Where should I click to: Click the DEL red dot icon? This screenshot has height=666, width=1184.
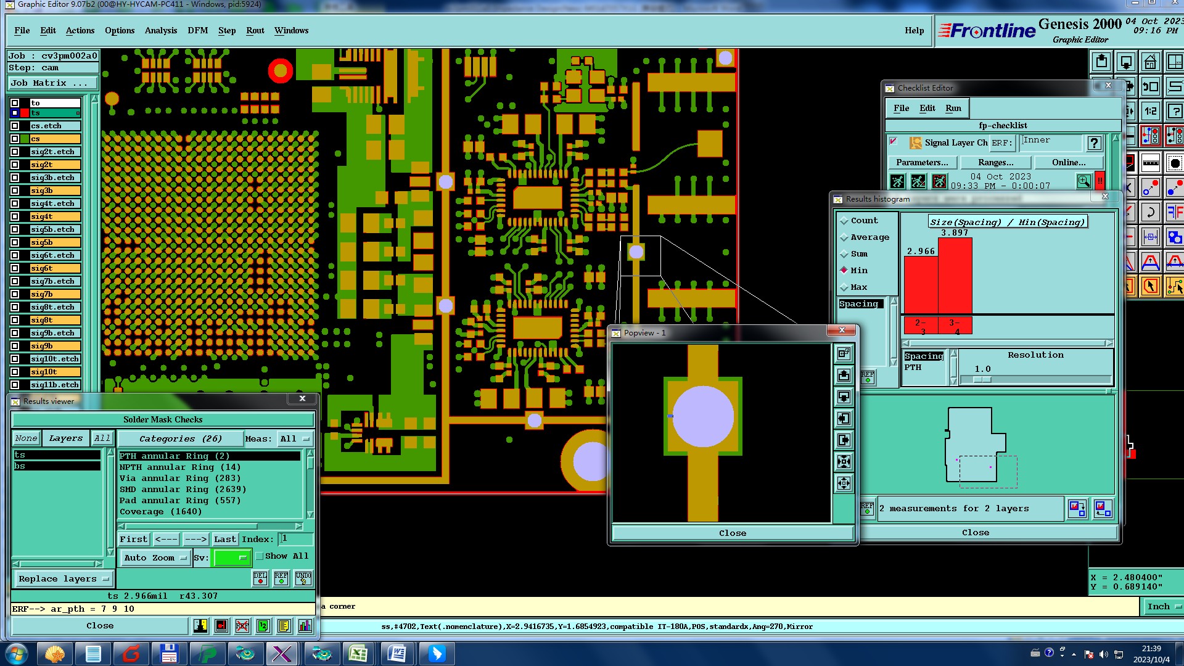[x=260, y=578]
